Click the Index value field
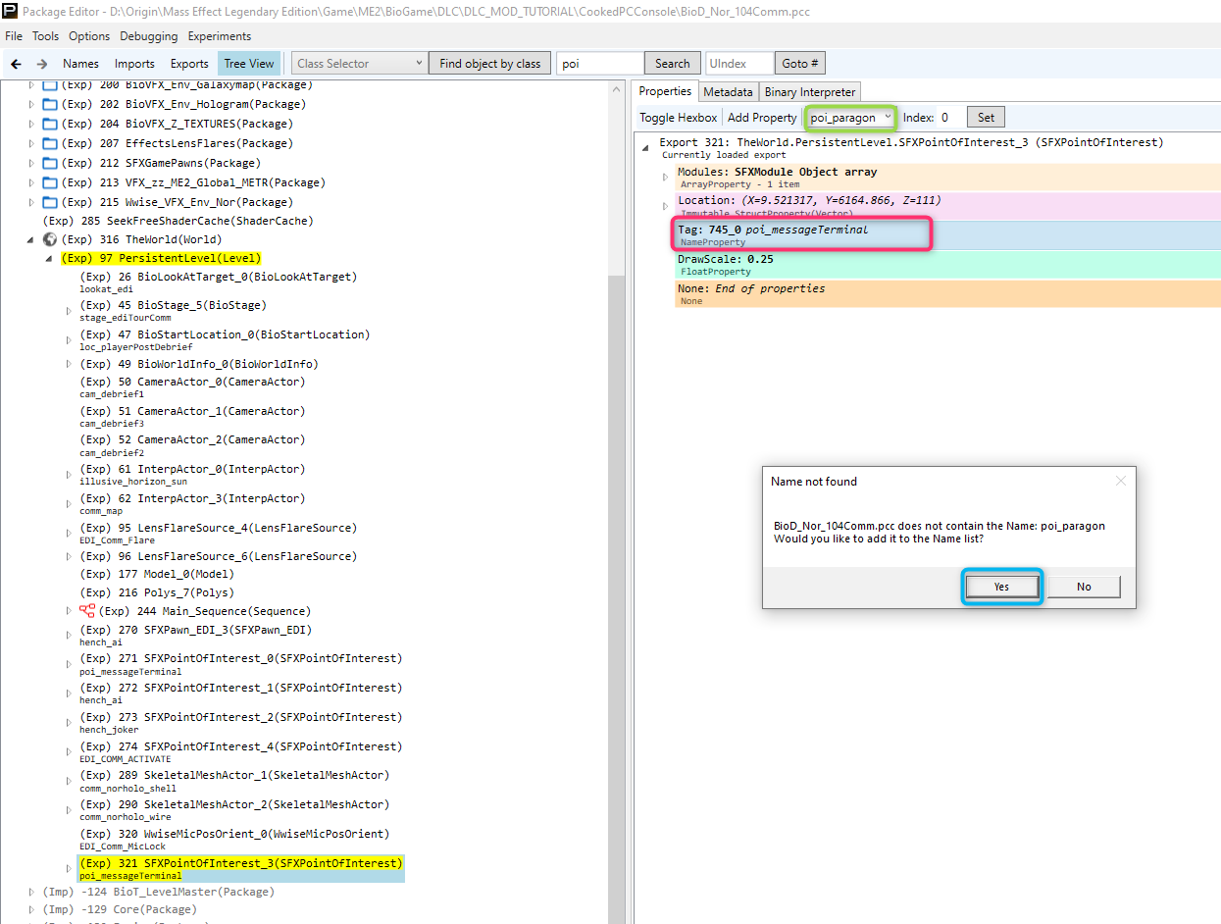Image resolution: width=1221 pixels, height=924 pixels. point(949,118)
